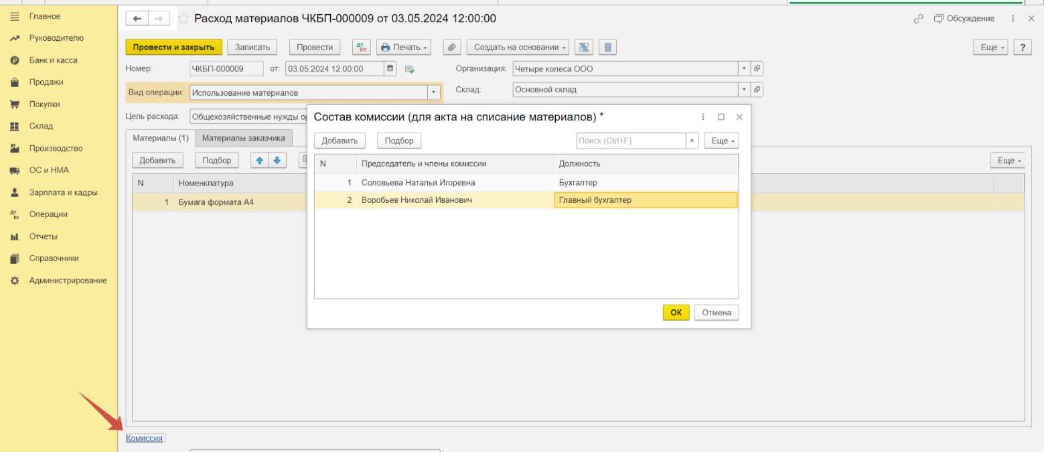Select the Соловьева Наталья Игоревна row
The image size is (1044, 452).
tap(526, 182)
